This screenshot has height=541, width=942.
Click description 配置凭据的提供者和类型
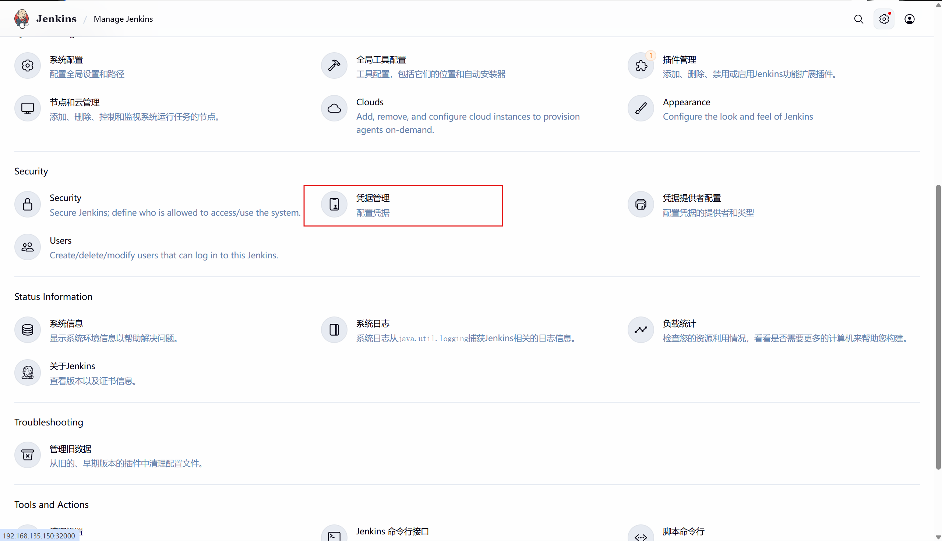[x=708, y=213]
